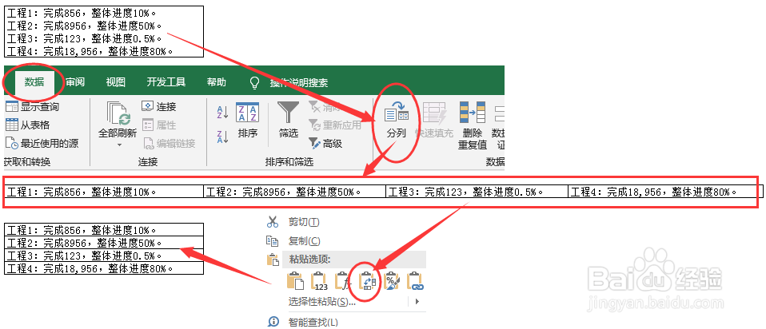Viewport: 766px width, 329px height.
Task: Choose 从表格 to import from table
Action: point(27,125)
